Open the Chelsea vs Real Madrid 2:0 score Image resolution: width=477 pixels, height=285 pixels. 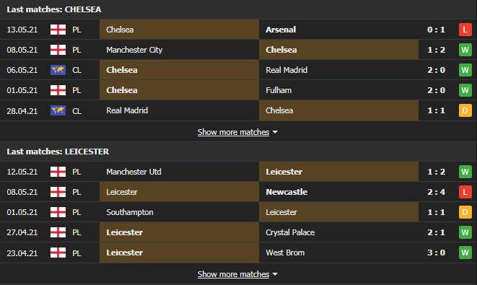click(x=436, y=70)
